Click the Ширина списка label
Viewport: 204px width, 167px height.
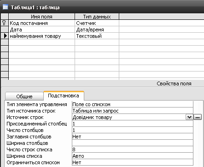click(x=24, y=156)
